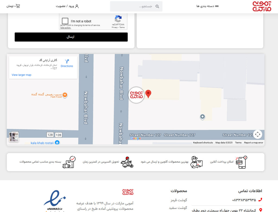Open map "Keyboard shortcuts" button
This screenshot has width=278, height=212.
[x=203, y=143]
